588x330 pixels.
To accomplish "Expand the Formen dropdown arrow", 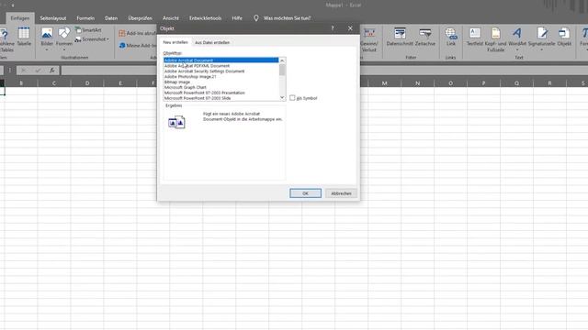I will pyautogui.click(x=64, y=49).
